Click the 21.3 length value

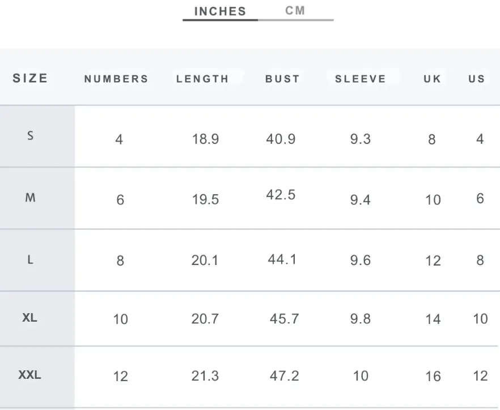(205, 376)
